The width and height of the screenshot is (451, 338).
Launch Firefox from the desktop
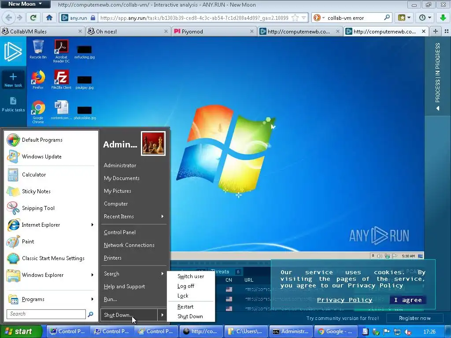[38, 80]
